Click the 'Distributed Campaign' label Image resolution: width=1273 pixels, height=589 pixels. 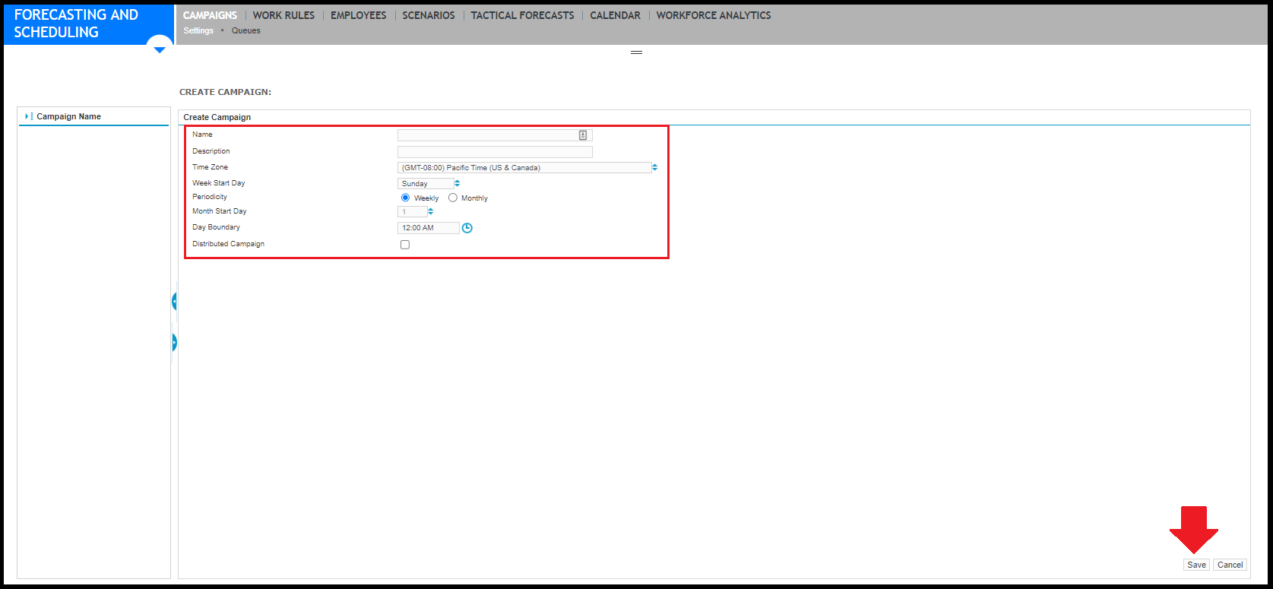228,244
